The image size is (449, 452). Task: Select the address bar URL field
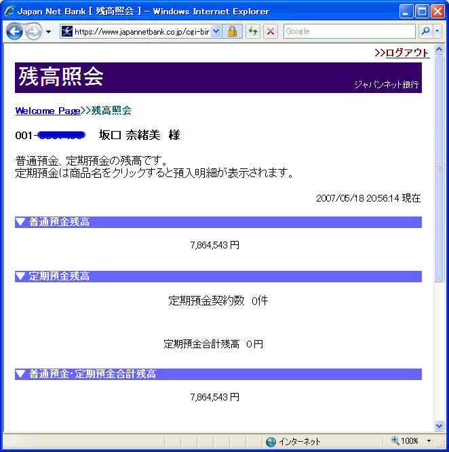[x=142, y=31]
